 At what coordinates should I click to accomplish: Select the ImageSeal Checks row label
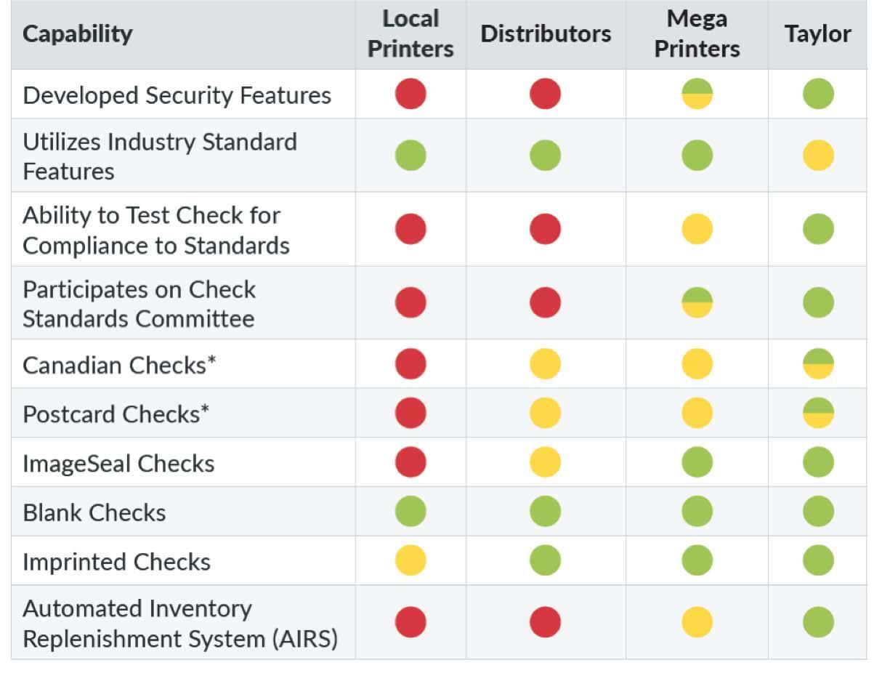pyautogui.click(x=118, y=464)
